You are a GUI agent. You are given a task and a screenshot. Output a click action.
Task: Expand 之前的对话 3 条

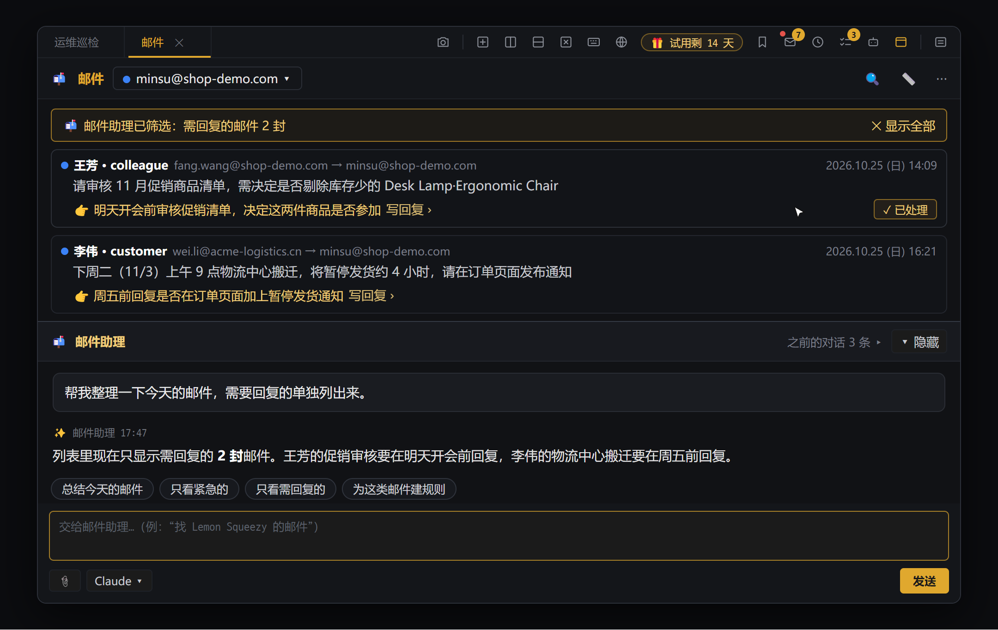(834, 342)
